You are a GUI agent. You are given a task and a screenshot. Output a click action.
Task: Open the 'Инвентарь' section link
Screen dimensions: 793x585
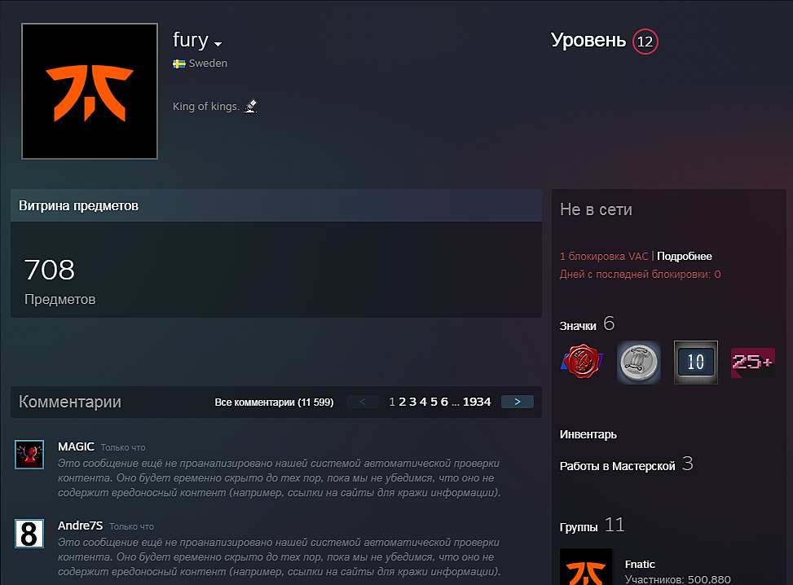(588, 435)
